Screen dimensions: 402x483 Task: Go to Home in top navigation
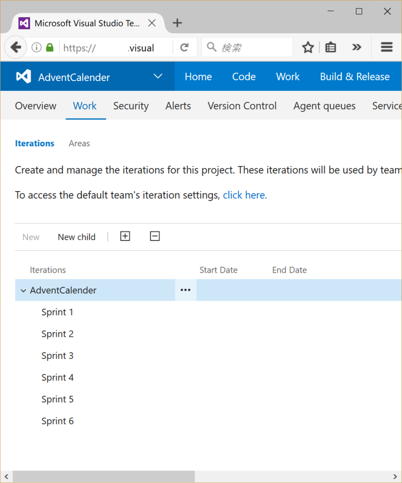click(x=198, y=76)
